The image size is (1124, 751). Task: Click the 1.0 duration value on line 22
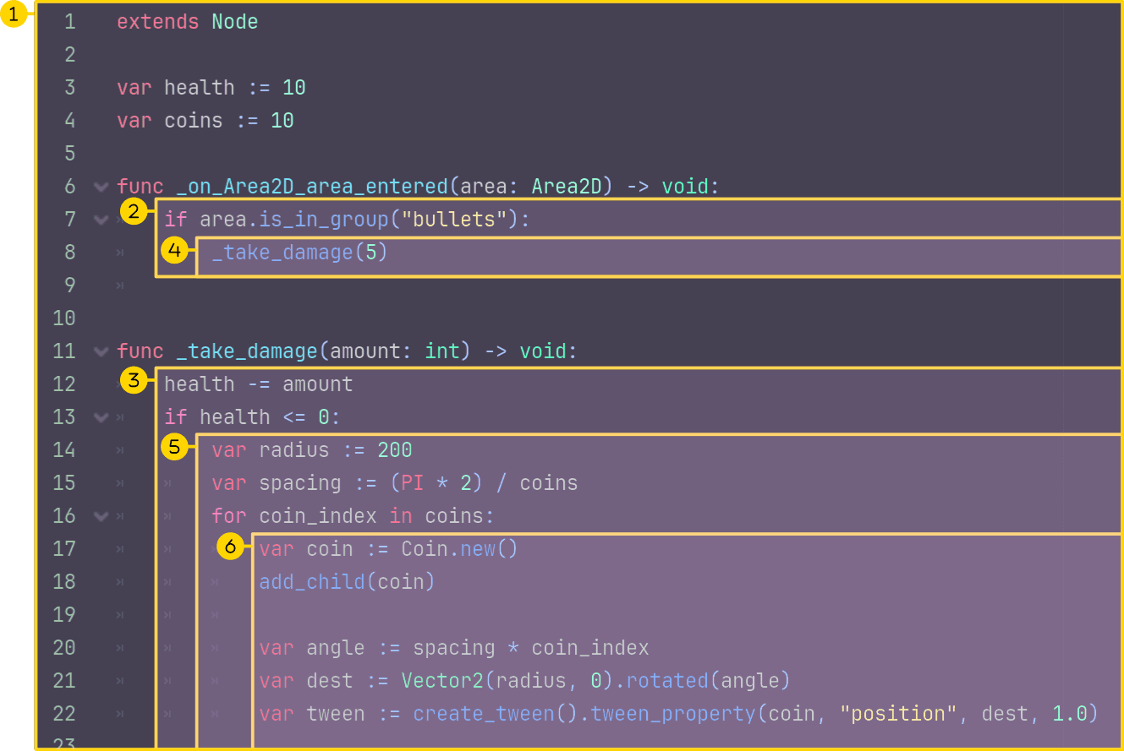1070,714
